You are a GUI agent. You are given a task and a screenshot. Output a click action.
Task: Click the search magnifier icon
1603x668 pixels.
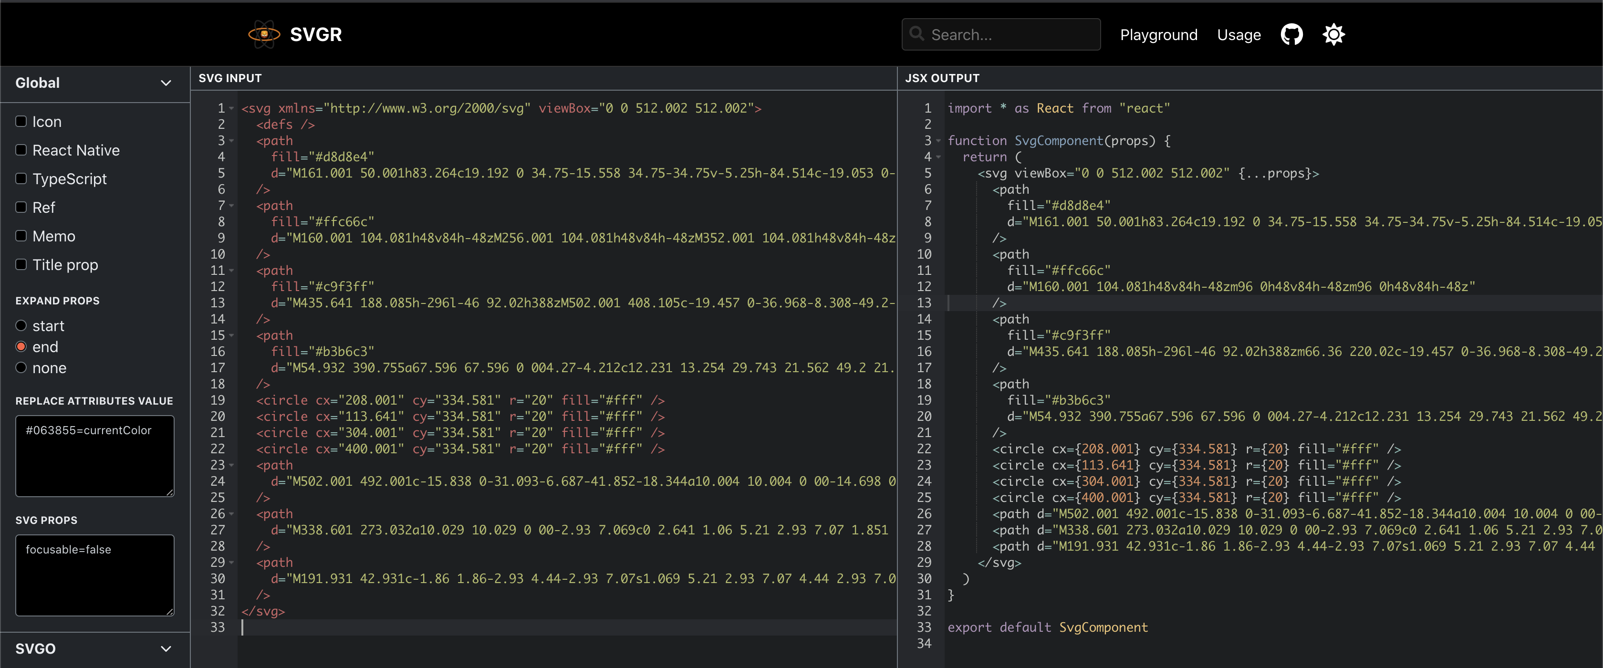[x=916, y=33]
